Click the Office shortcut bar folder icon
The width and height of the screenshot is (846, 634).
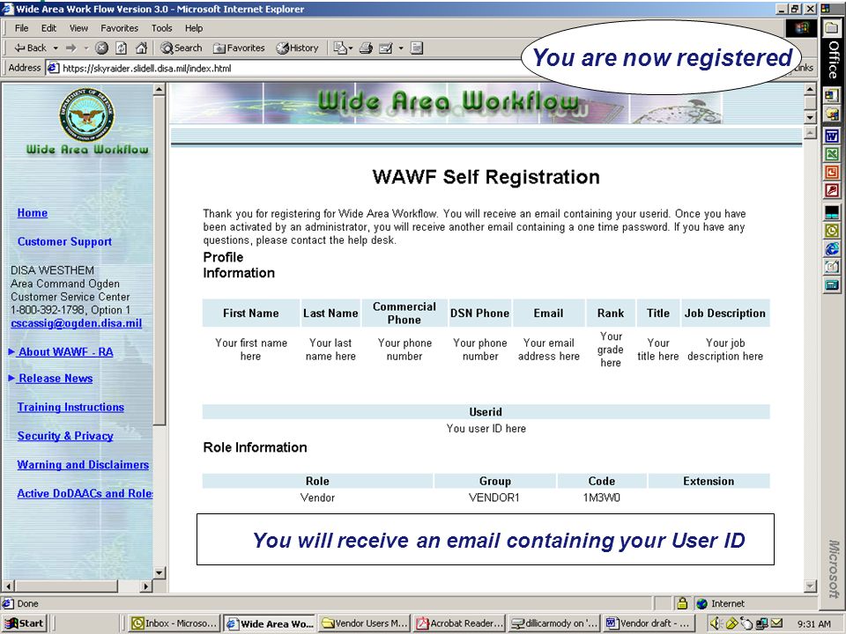(832, 28)
